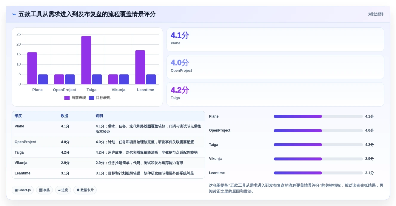The width and height of the screenshot is (396, 206).
Task: Click the 进度 tag chip
Action: tap(63, 190)
